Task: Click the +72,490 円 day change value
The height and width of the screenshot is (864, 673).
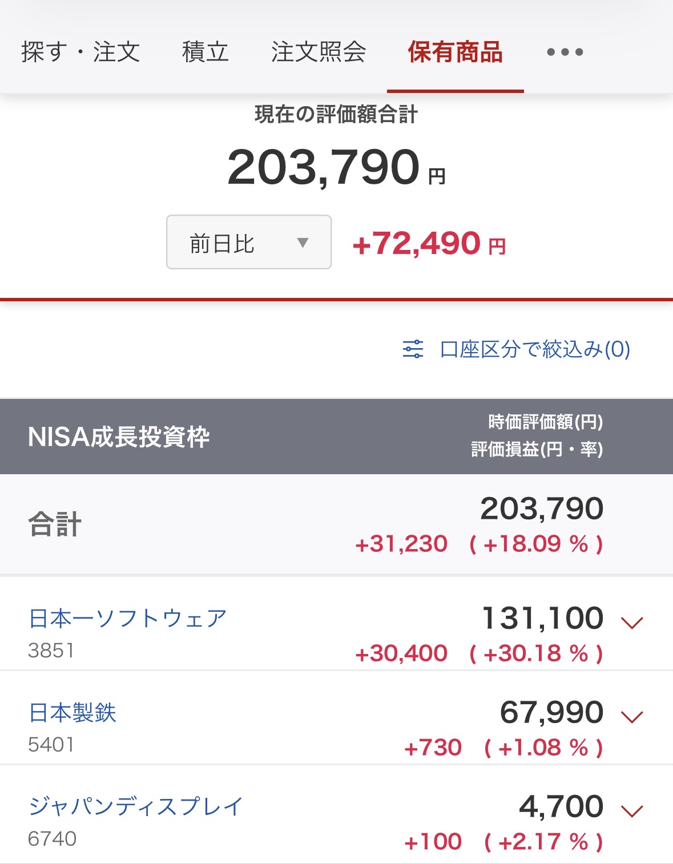Action: (x=429, y=244)
